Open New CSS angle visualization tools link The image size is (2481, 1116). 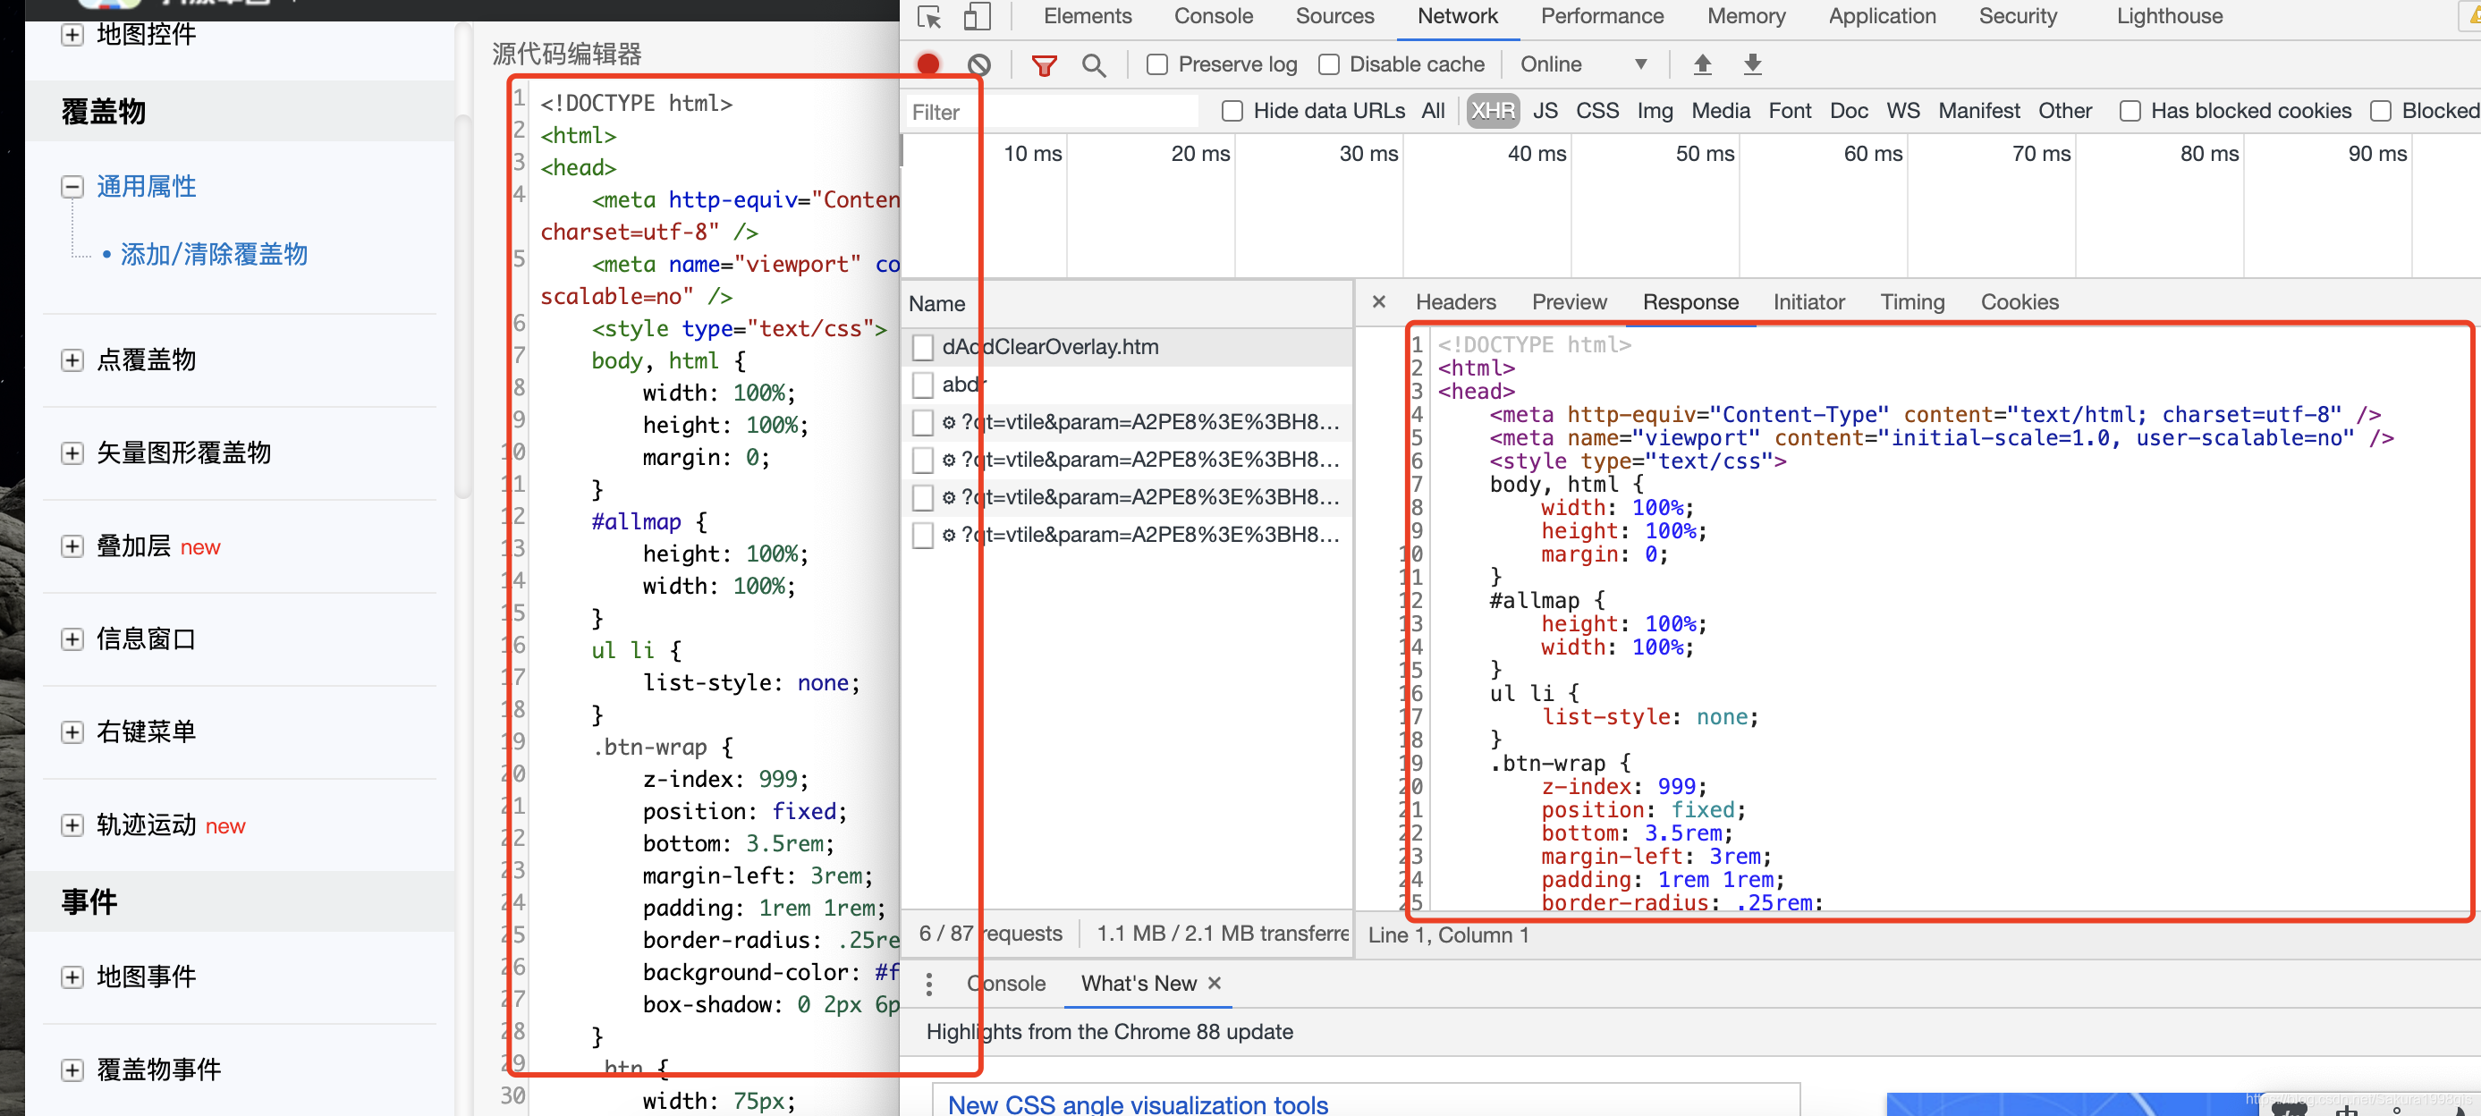point(1138,1103)
